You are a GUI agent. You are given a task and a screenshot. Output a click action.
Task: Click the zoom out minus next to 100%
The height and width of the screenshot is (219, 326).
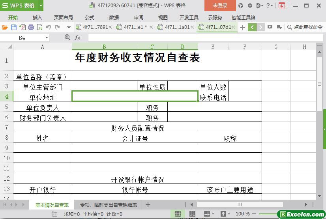pyautogui.click(x=255, y=214)
